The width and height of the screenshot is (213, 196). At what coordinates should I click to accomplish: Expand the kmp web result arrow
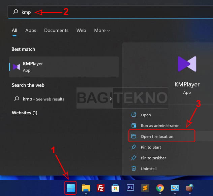point(111,99)
